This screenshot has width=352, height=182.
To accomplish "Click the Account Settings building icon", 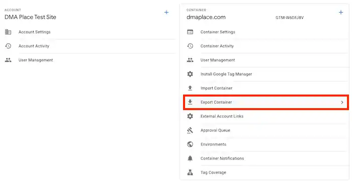I will click(8, 32).
